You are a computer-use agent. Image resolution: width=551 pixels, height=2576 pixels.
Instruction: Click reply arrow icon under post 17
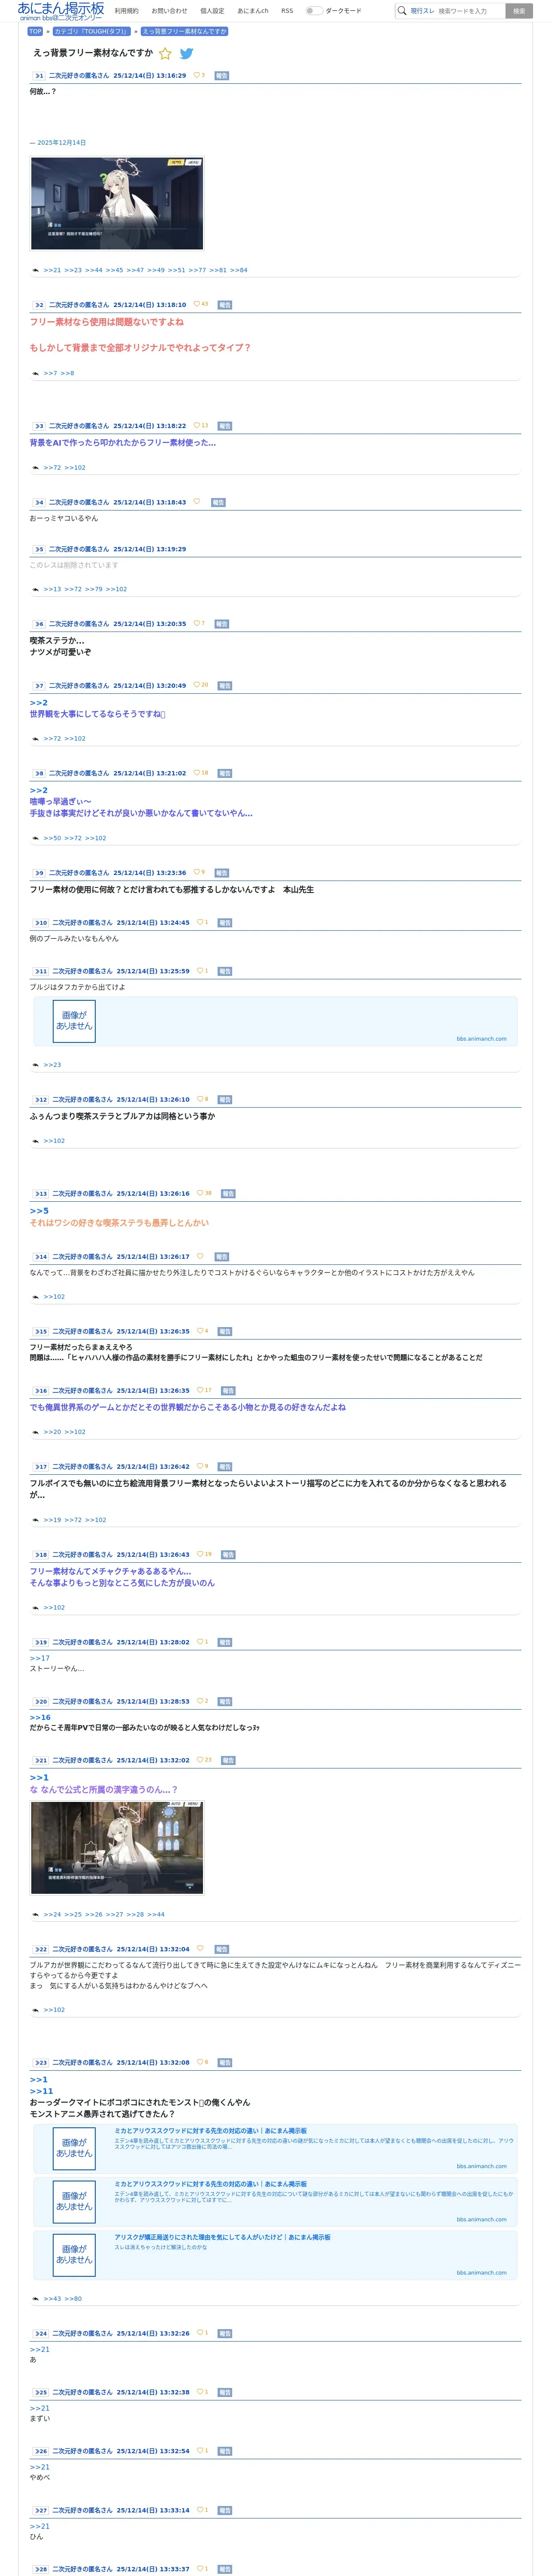pyautogui.click(x=36, y=1520)
